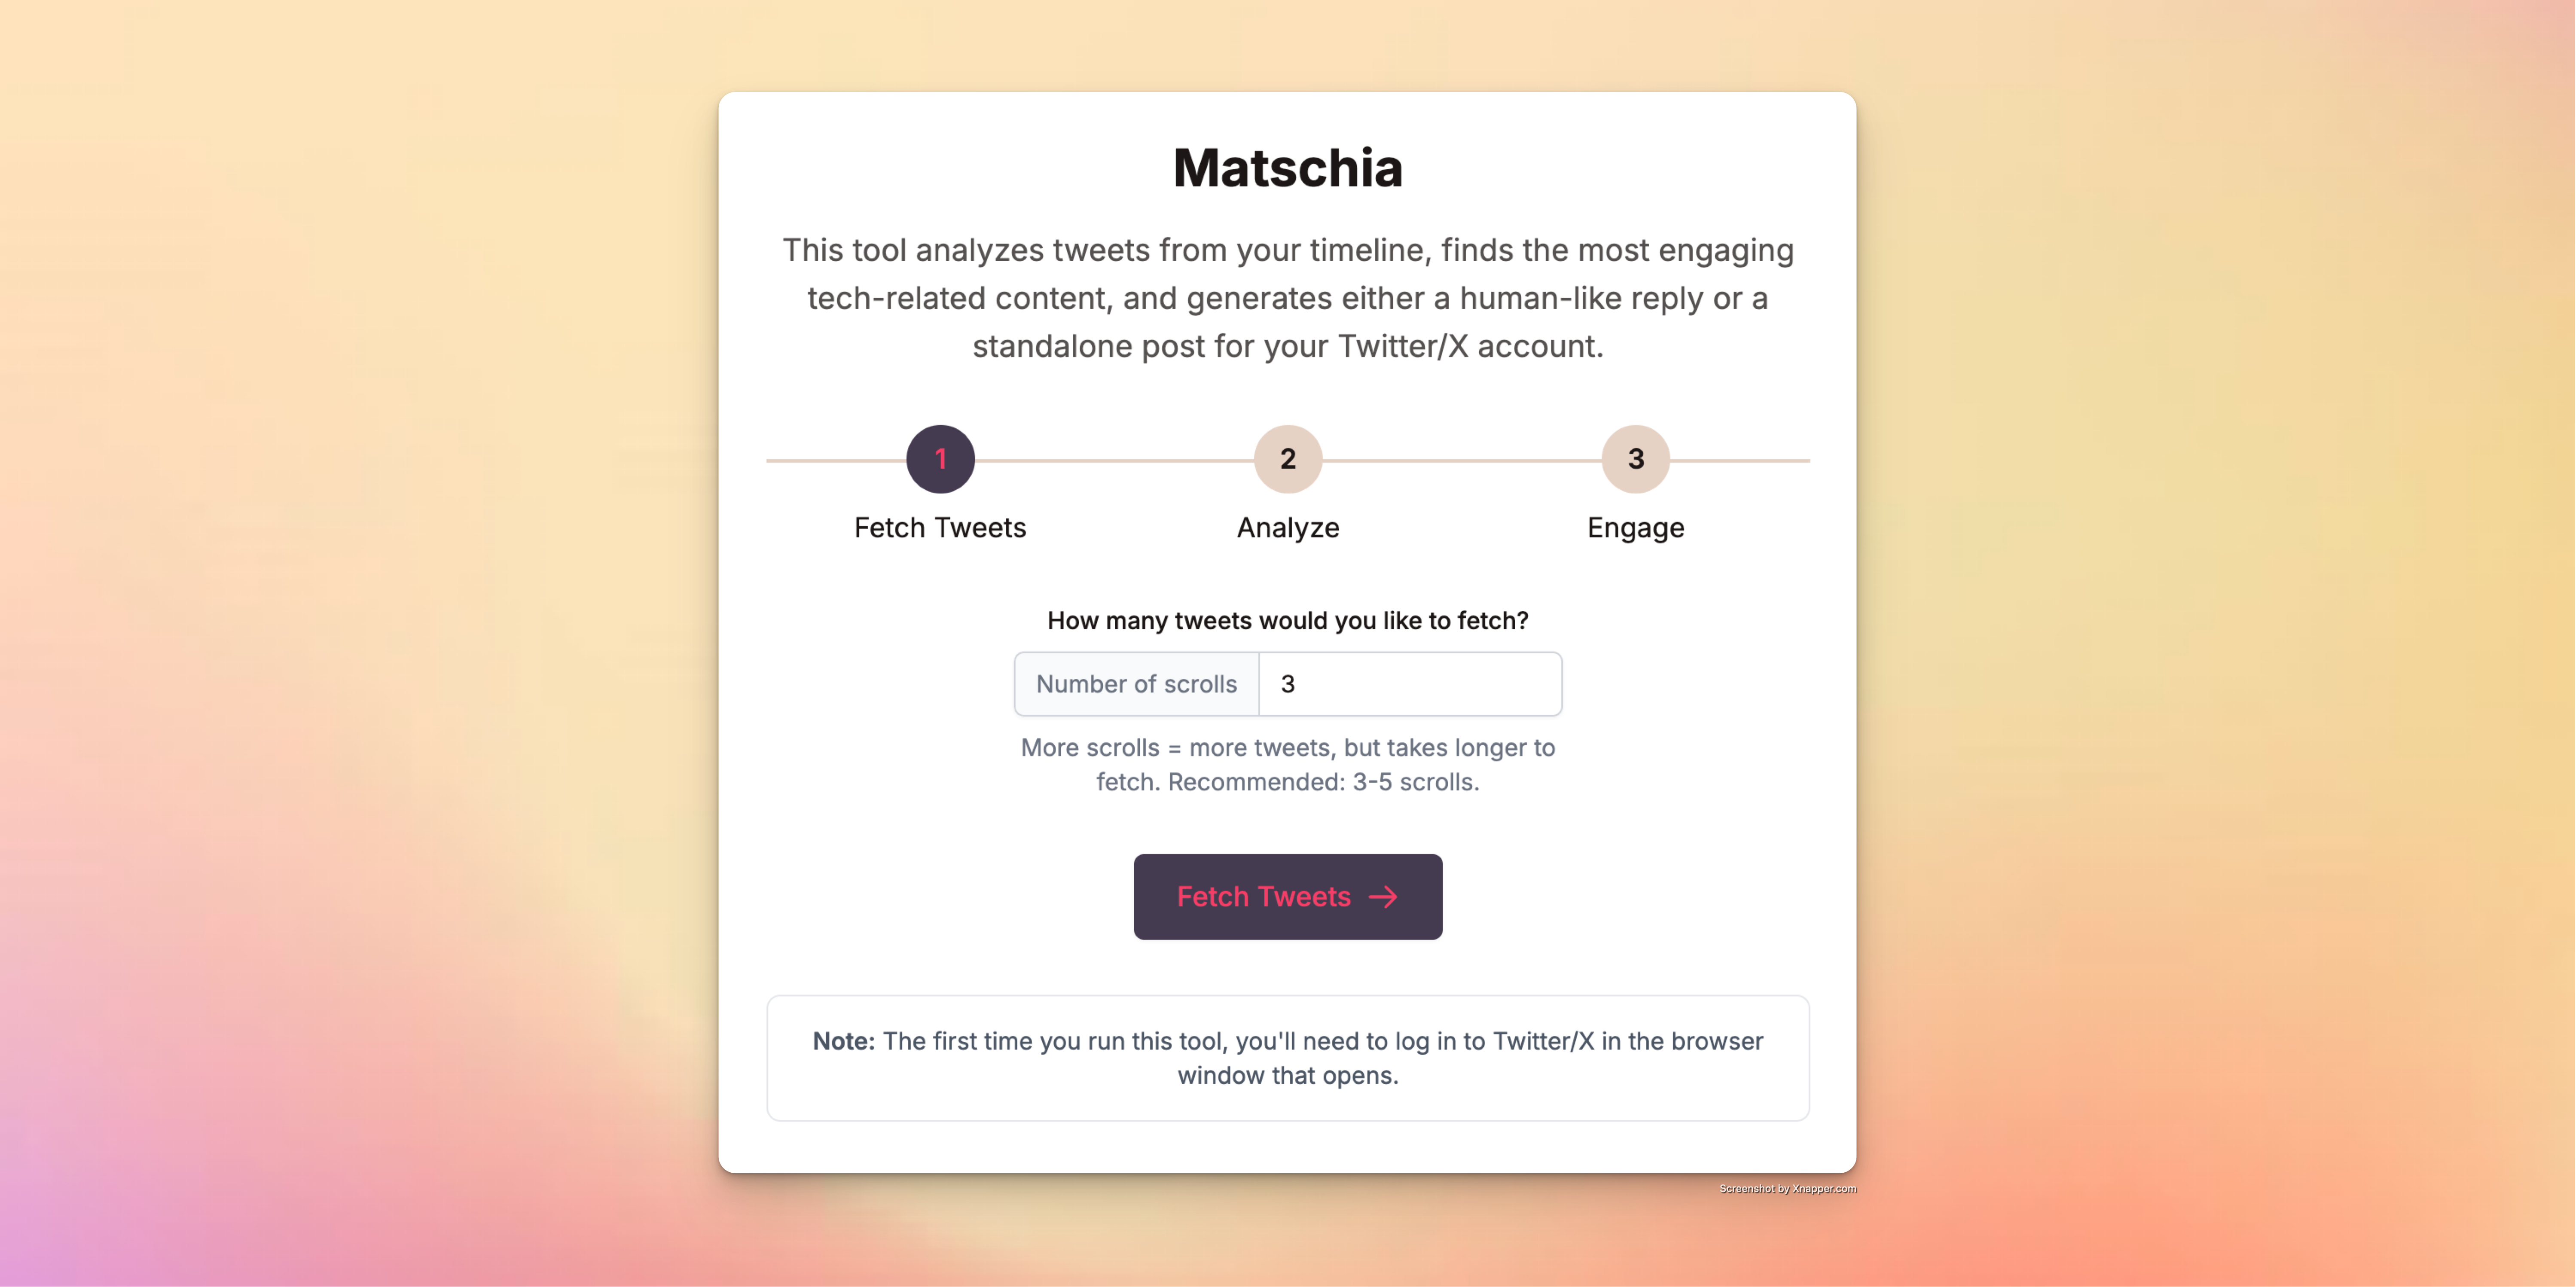
Task: Select the Fetch Tweets step label
Action: (x=940, y=527)
